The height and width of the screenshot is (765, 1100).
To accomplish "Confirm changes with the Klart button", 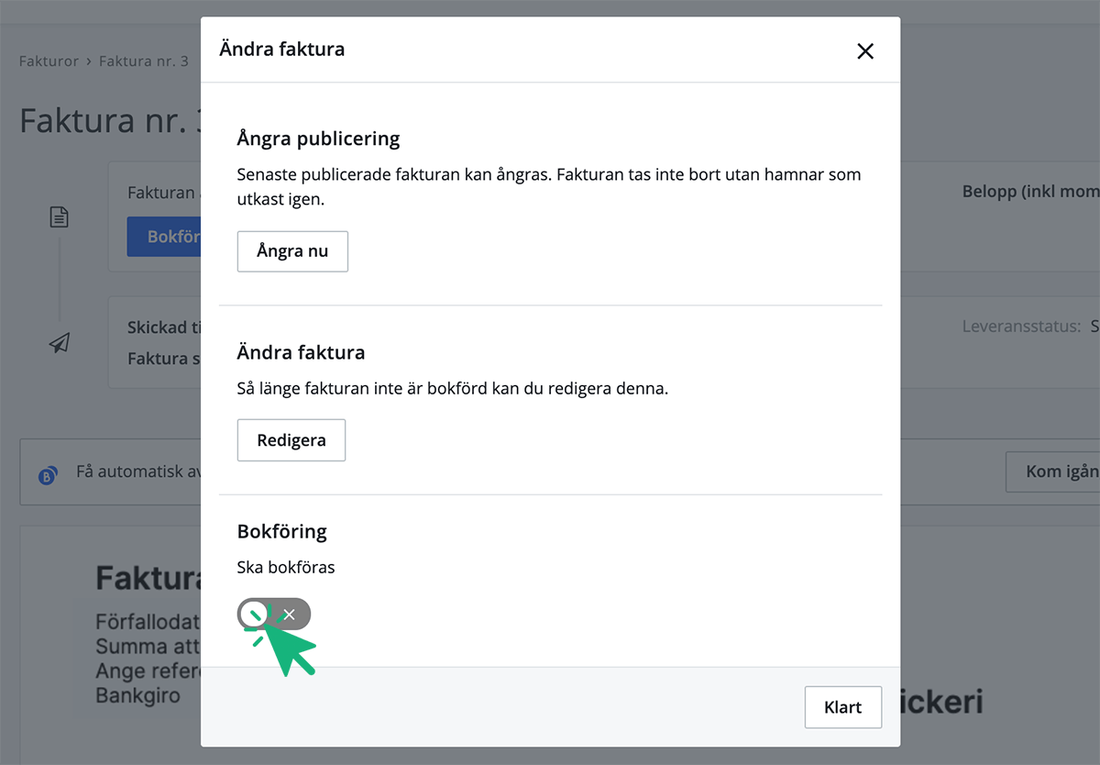I will (x=842, y=706).
